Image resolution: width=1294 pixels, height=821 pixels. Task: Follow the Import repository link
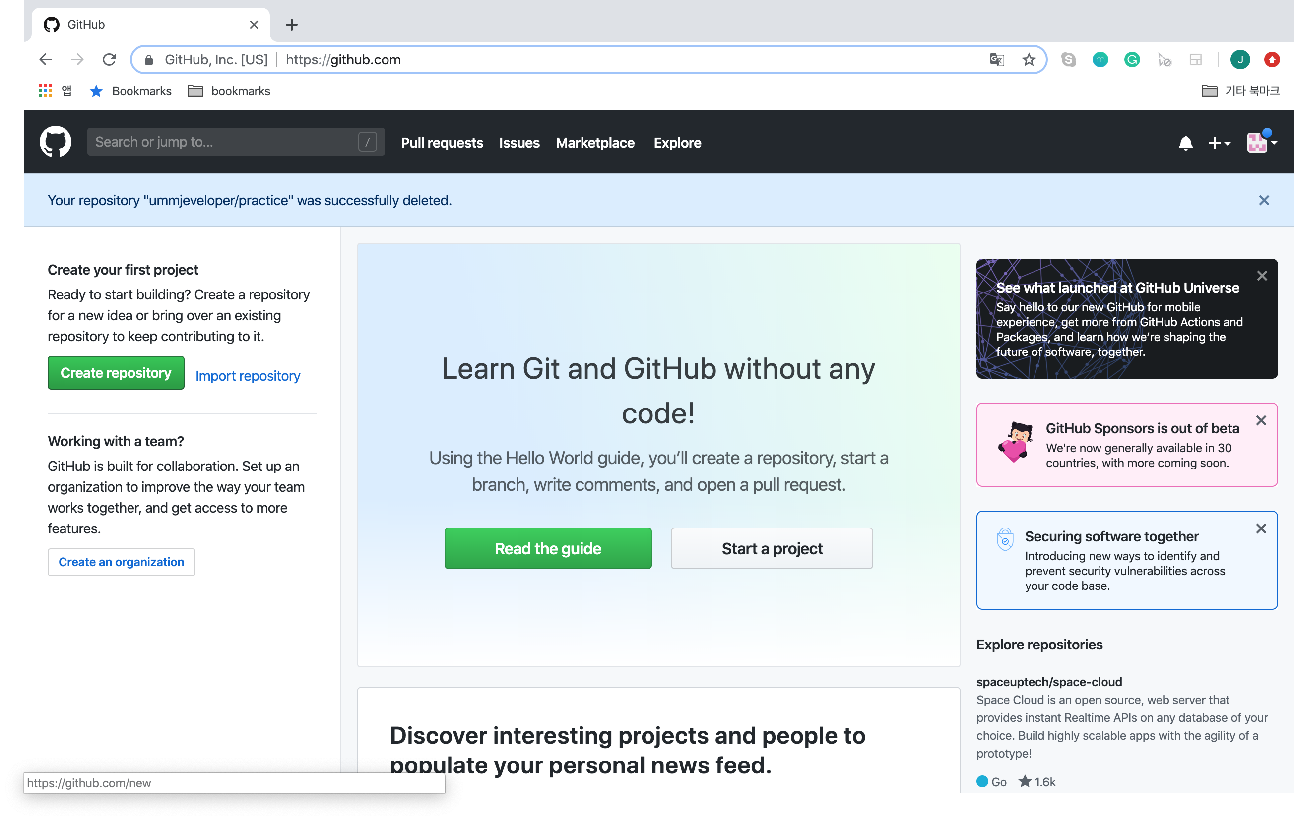248,376
